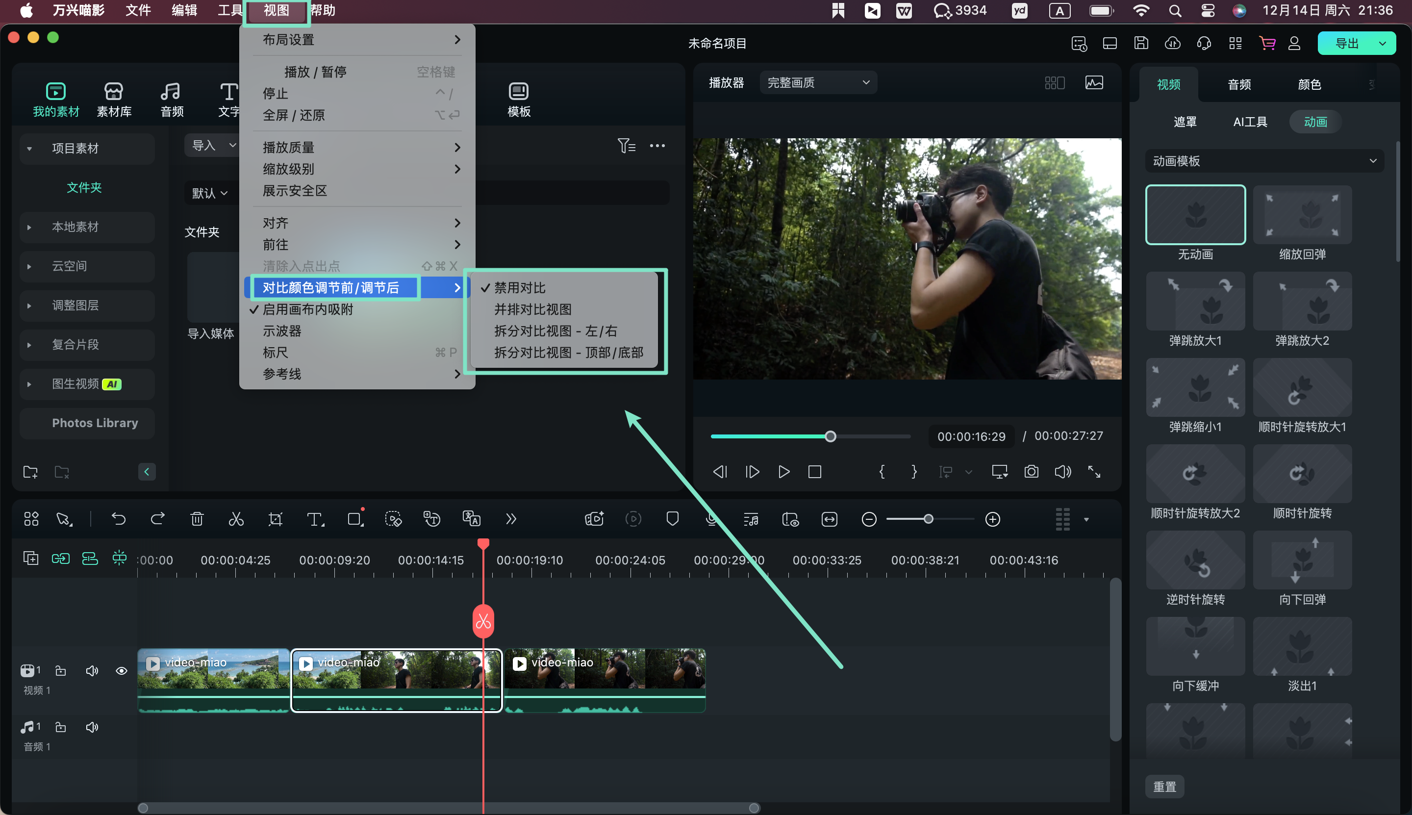Click the undo arrow icon
This screenshot has height=815, width=1412.
click(x=119, y=519)
